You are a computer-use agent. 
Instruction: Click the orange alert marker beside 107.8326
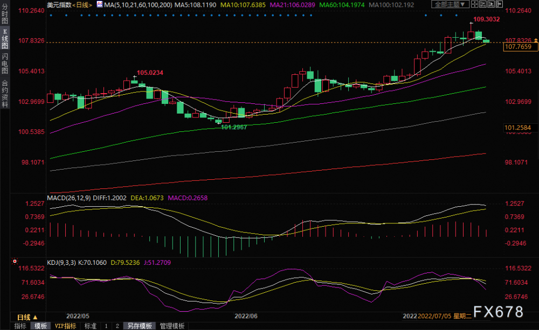(536, 40)
